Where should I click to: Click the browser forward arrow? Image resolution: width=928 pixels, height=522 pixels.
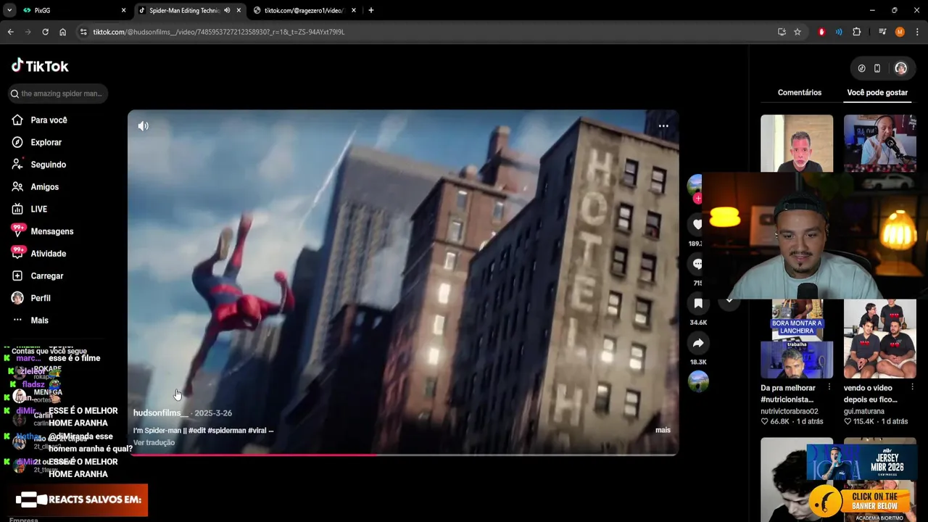click(28, 32)
